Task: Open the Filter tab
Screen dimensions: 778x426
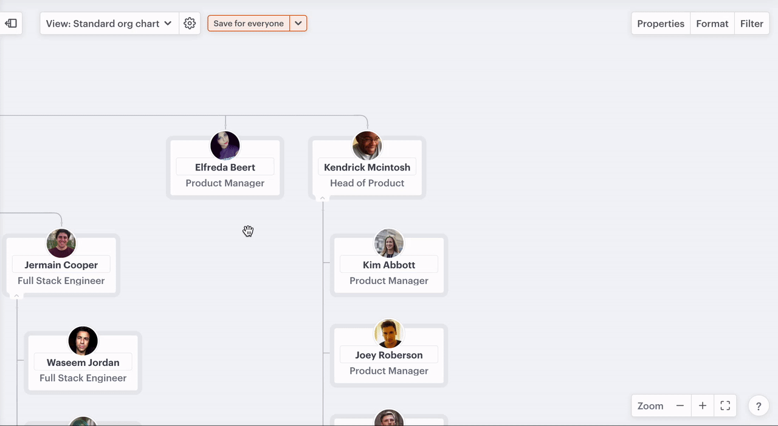Action: [751, 24]
